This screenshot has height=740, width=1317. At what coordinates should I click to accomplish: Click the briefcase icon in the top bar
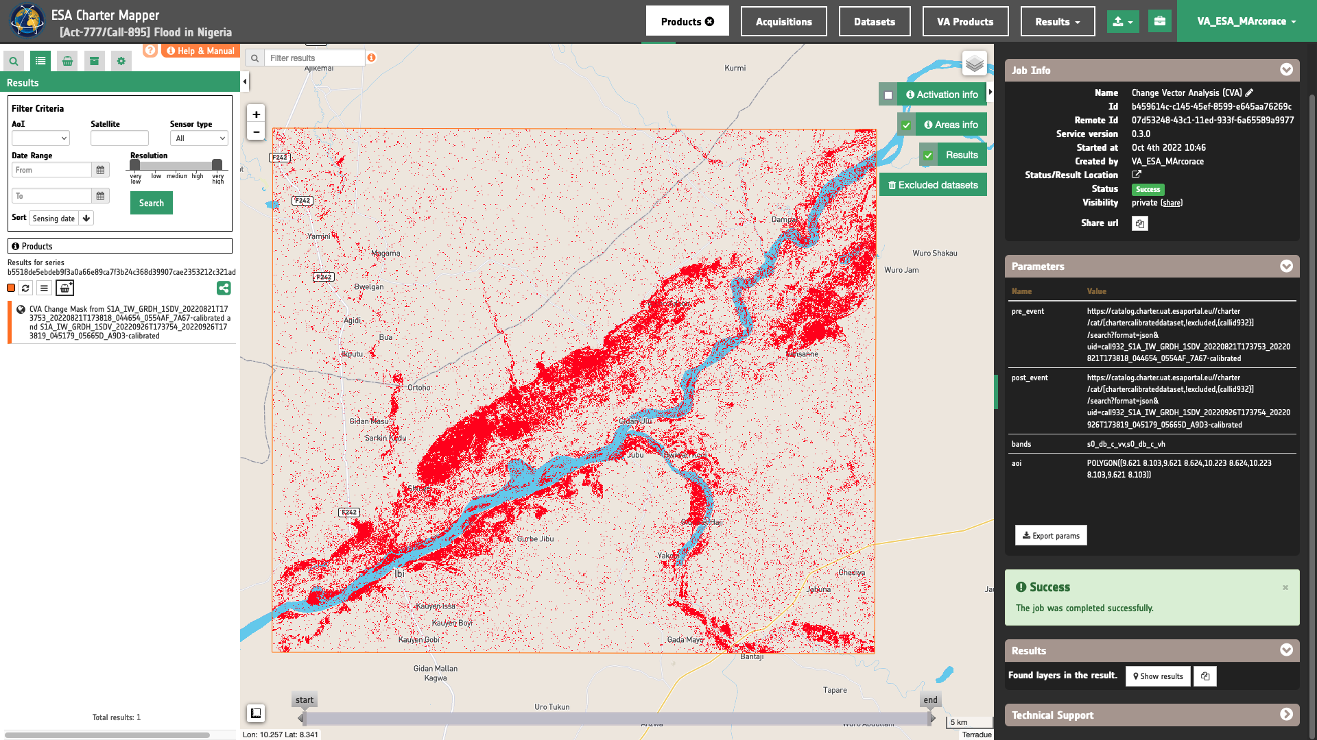point(1160,21)
